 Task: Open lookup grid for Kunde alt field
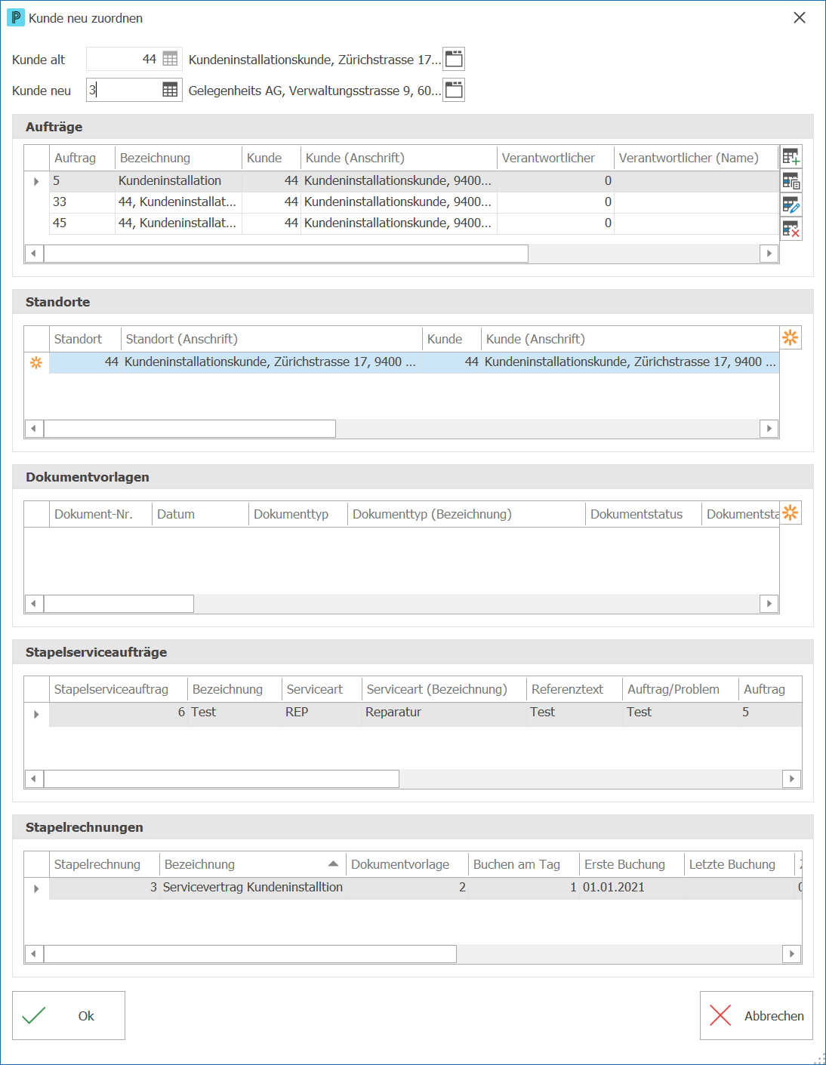[170, 59]
